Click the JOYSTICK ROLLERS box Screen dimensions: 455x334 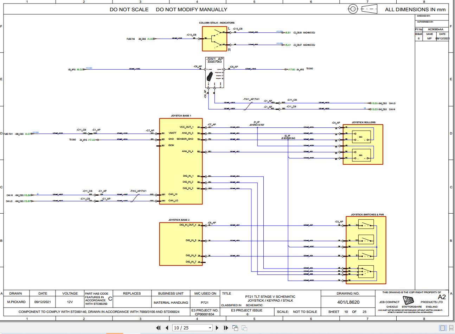(x=363, y=144)
